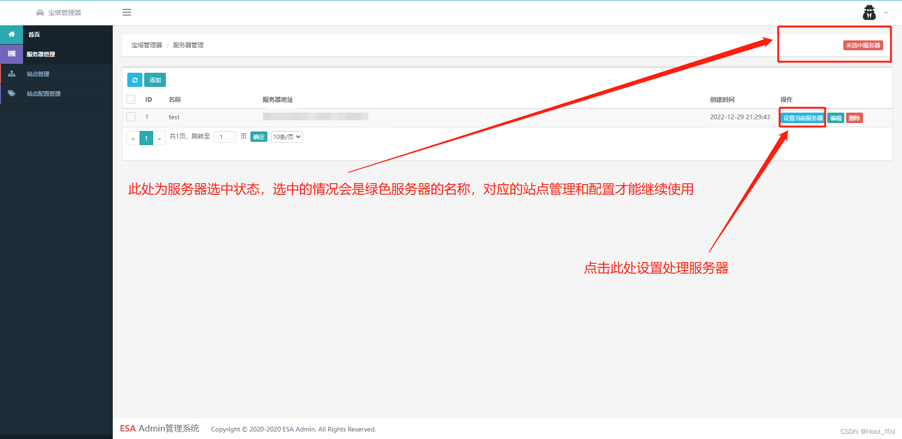The height and width of the screenshot is (439, 902).
Task: Click the sitemap icon for 站点管理
Action: pos(12,74)
